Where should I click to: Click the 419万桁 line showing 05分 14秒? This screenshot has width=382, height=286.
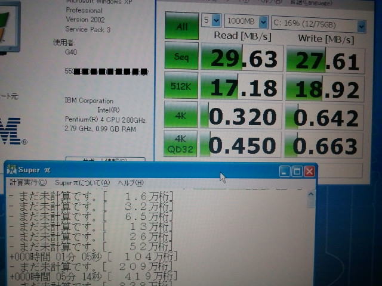click(x=93, y=276)
